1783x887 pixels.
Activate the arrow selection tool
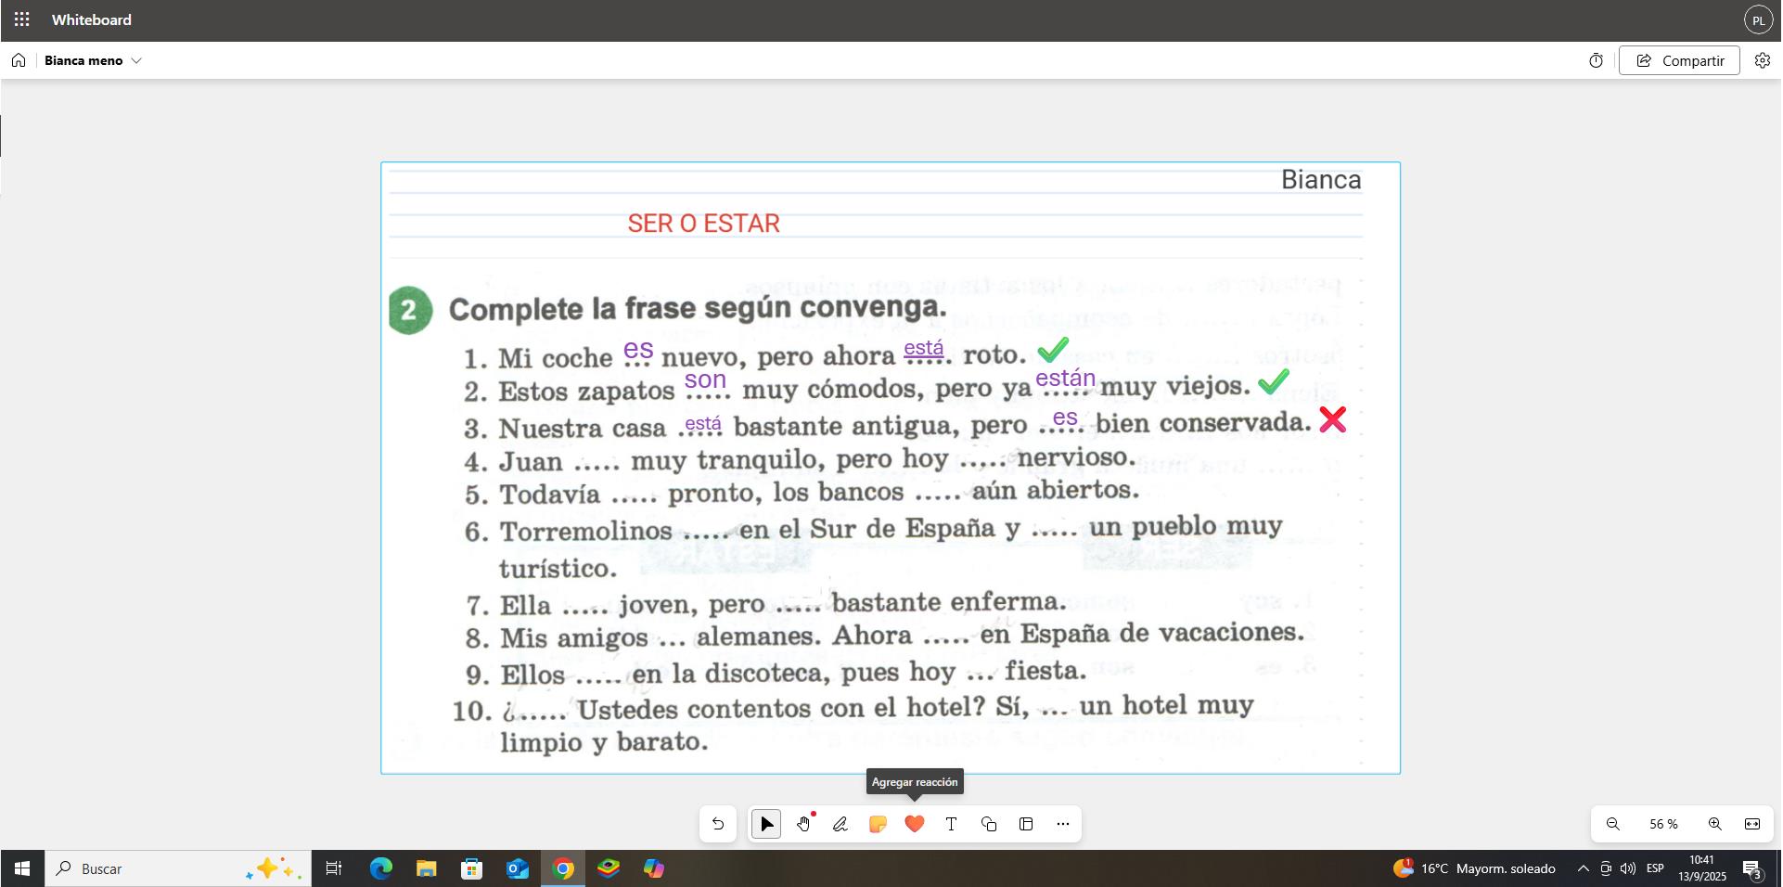[766, 824]
